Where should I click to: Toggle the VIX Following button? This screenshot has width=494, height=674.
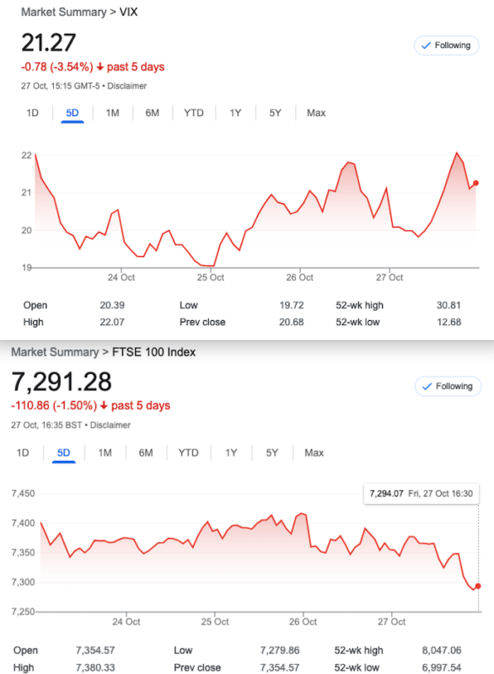tap(446, 45)
